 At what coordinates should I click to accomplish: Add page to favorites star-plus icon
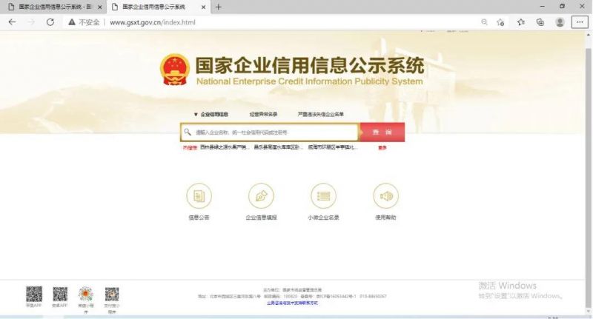point(500,22)
